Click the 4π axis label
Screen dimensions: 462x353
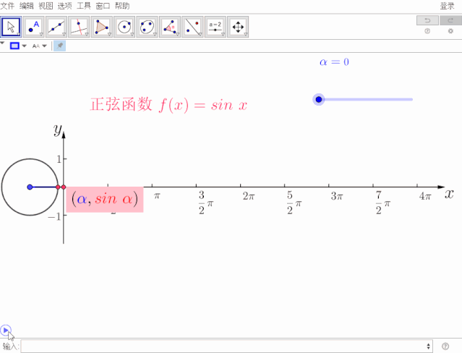(425, 196)
